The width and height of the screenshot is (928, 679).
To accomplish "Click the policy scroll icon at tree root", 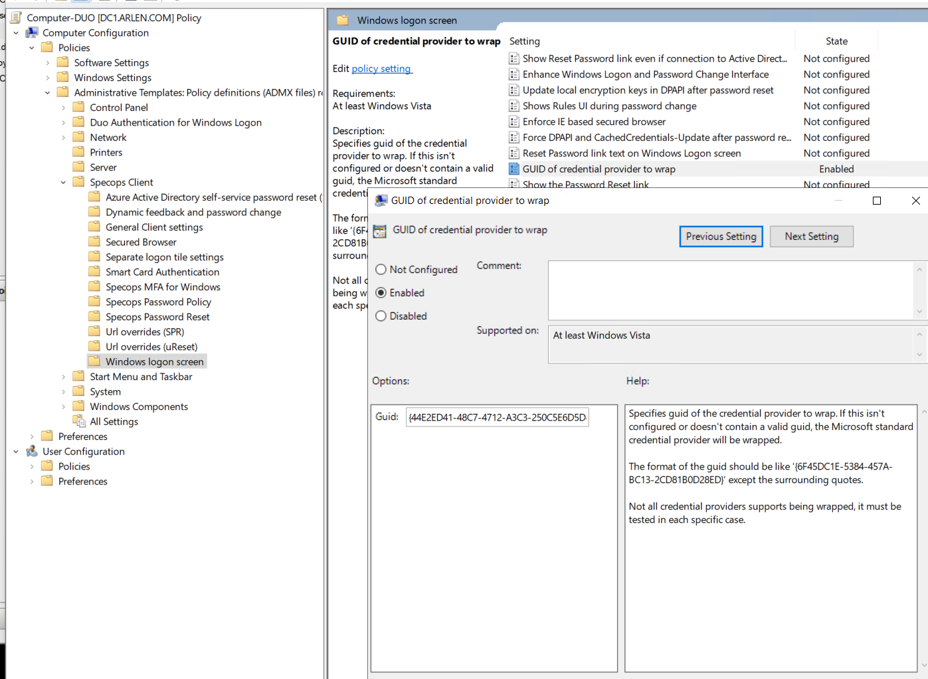I will coord(16,17).
